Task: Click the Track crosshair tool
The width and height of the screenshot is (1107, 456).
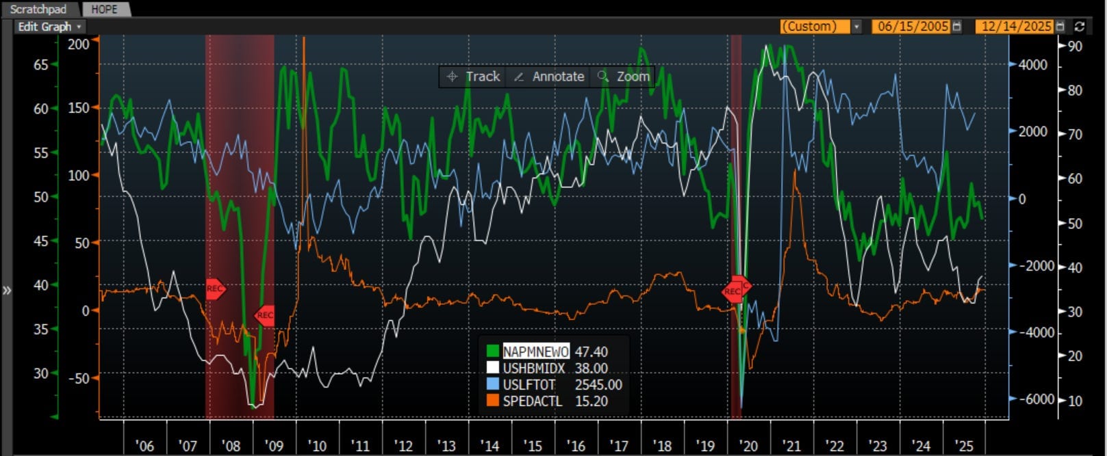Action: [x=473, y=77]
